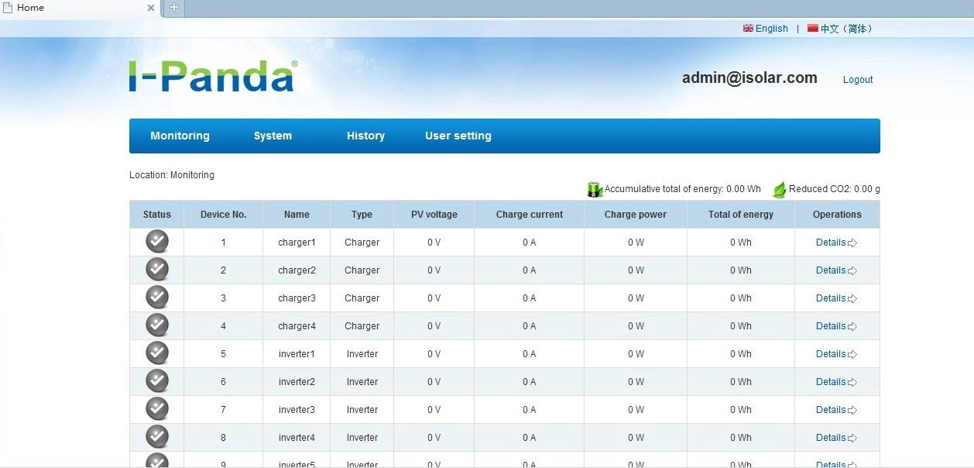Viewport: 974px width, 468px height.
Task: Click the Total of energy column header
Action: 741,215
